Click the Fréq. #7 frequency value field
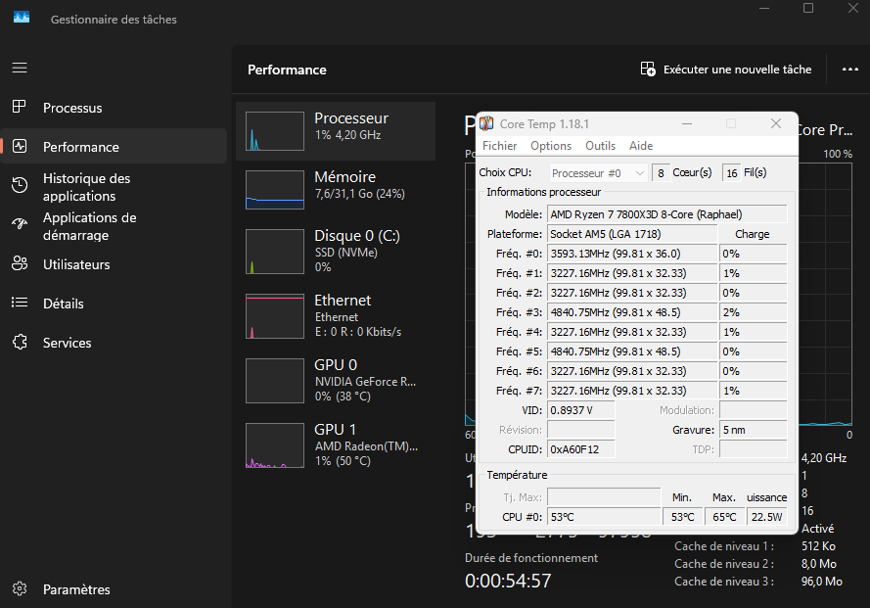This screenshot has width=870, height=608. (632, 391)
